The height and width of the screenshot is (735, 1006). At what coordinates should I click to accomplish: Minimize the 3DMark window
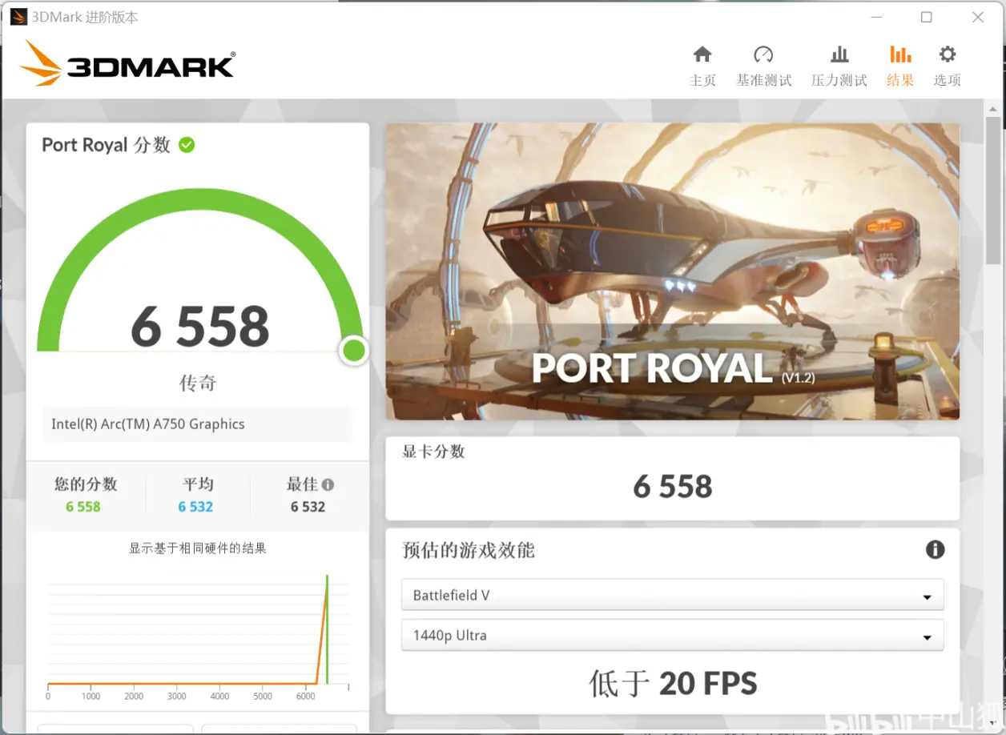875,17
